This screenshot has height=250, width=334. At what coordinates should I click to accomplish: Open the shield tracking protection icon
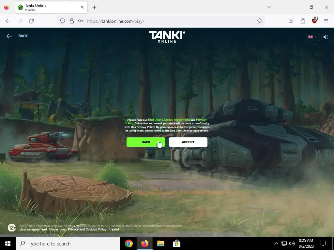pyautogui.click(x=62, y=21)
